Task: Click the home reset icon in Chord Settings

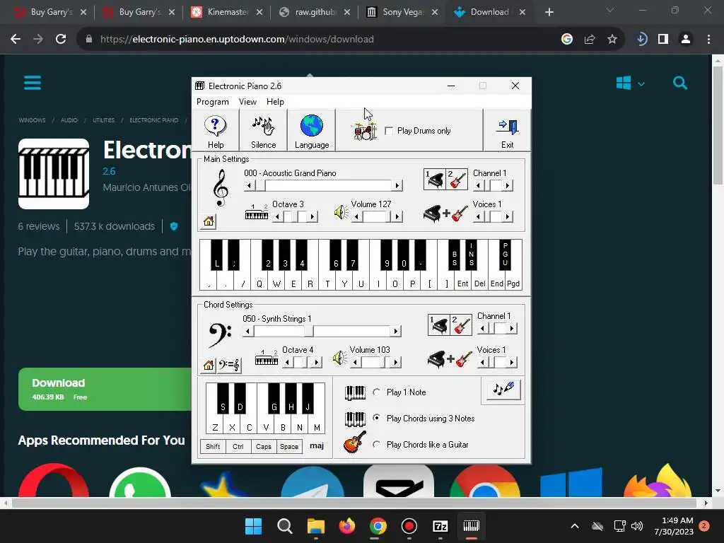Action: 209,366
